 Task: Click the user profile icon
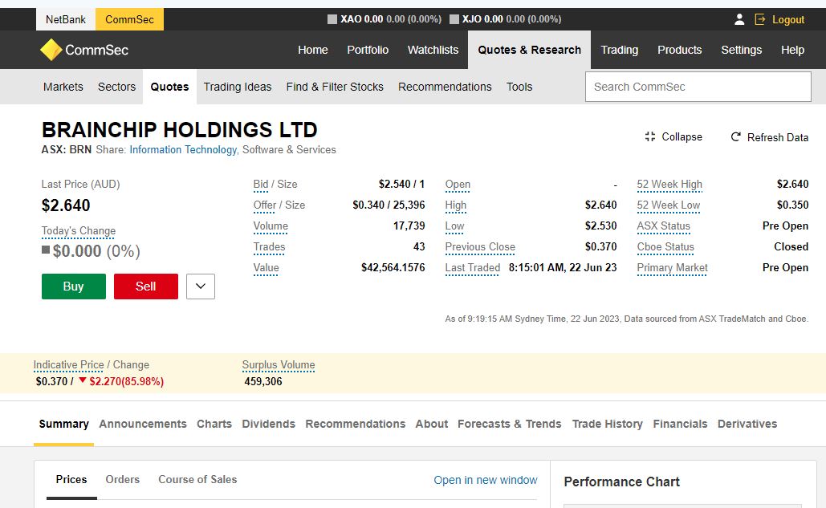(739, 19)
